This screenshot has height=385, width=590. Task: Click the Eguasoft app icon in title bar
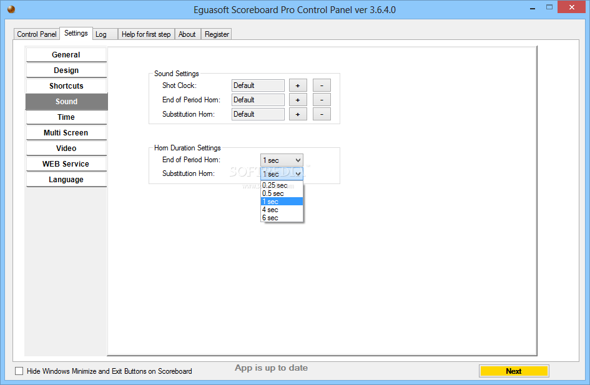[x=11, y=9]
